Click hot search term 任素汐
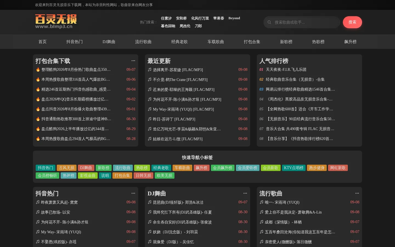This screenshot has width=395, height=247. pos(166,18)
